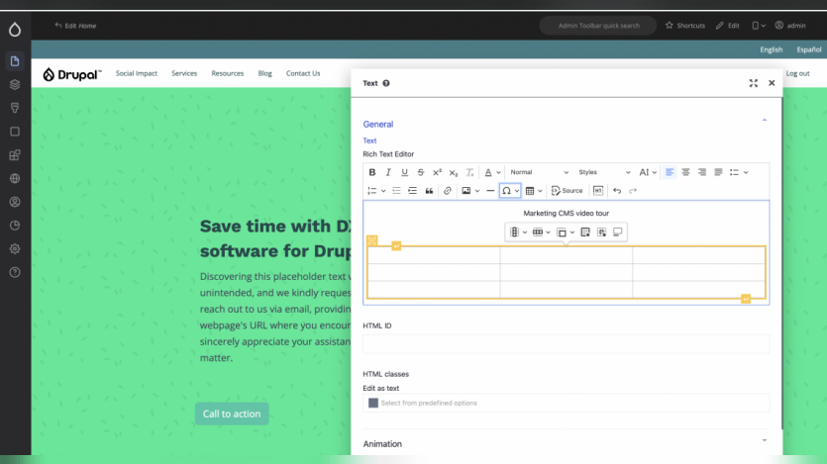Maximize the Text dialog to fullscreen
The image size is (827, 464).
click(753, 83)
